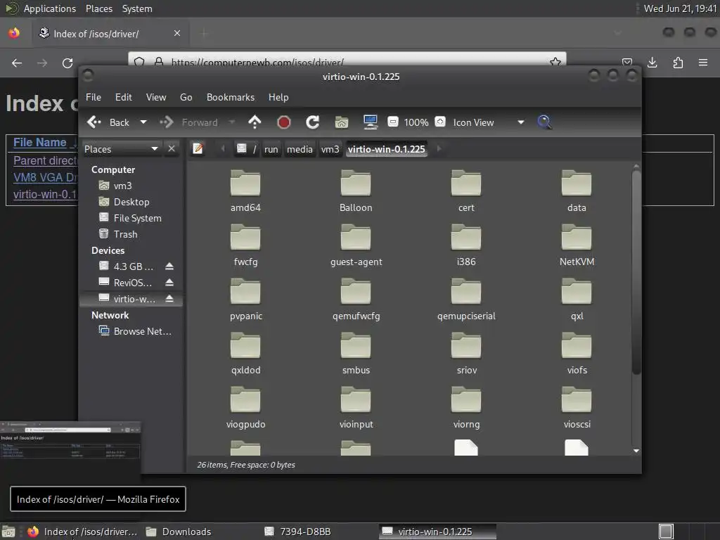Open the Edit menu
This screenshot has width=720, height=540.
pos(123,97)
